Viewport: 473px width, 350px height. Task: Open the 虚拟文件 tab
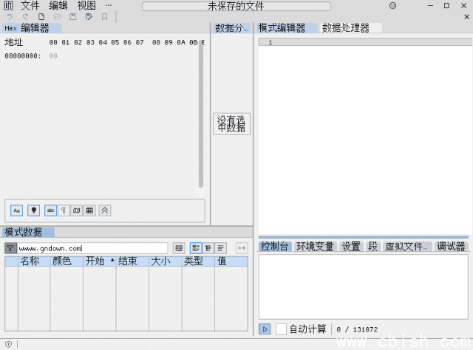coord(407,247)
